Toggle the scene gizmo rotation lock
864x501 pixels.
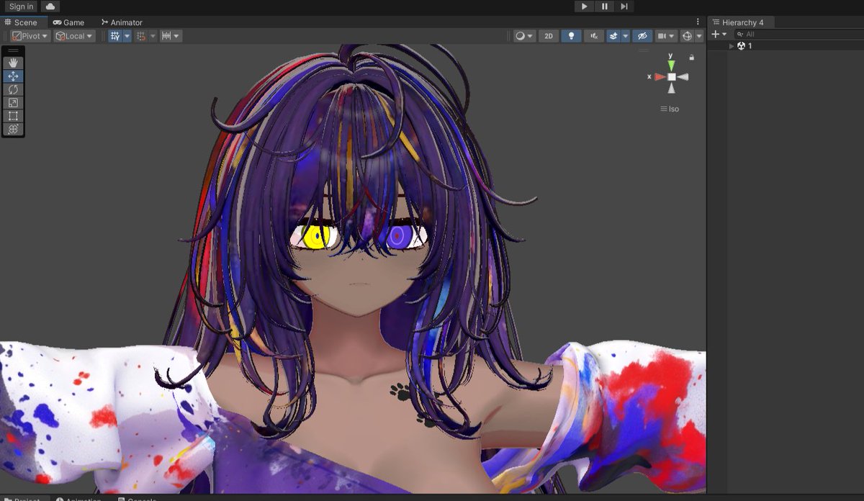coord(692,58)
